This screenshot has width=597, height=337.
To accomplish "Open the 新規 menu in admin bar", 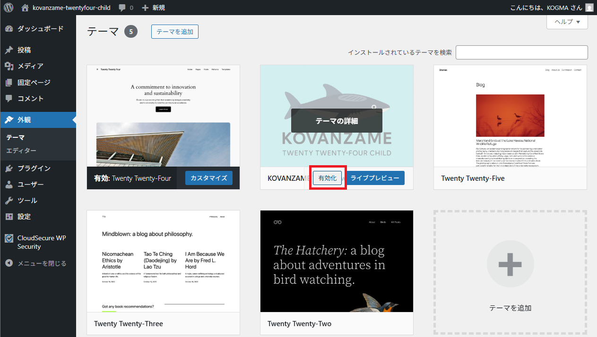I will click(x=153, y=8).
